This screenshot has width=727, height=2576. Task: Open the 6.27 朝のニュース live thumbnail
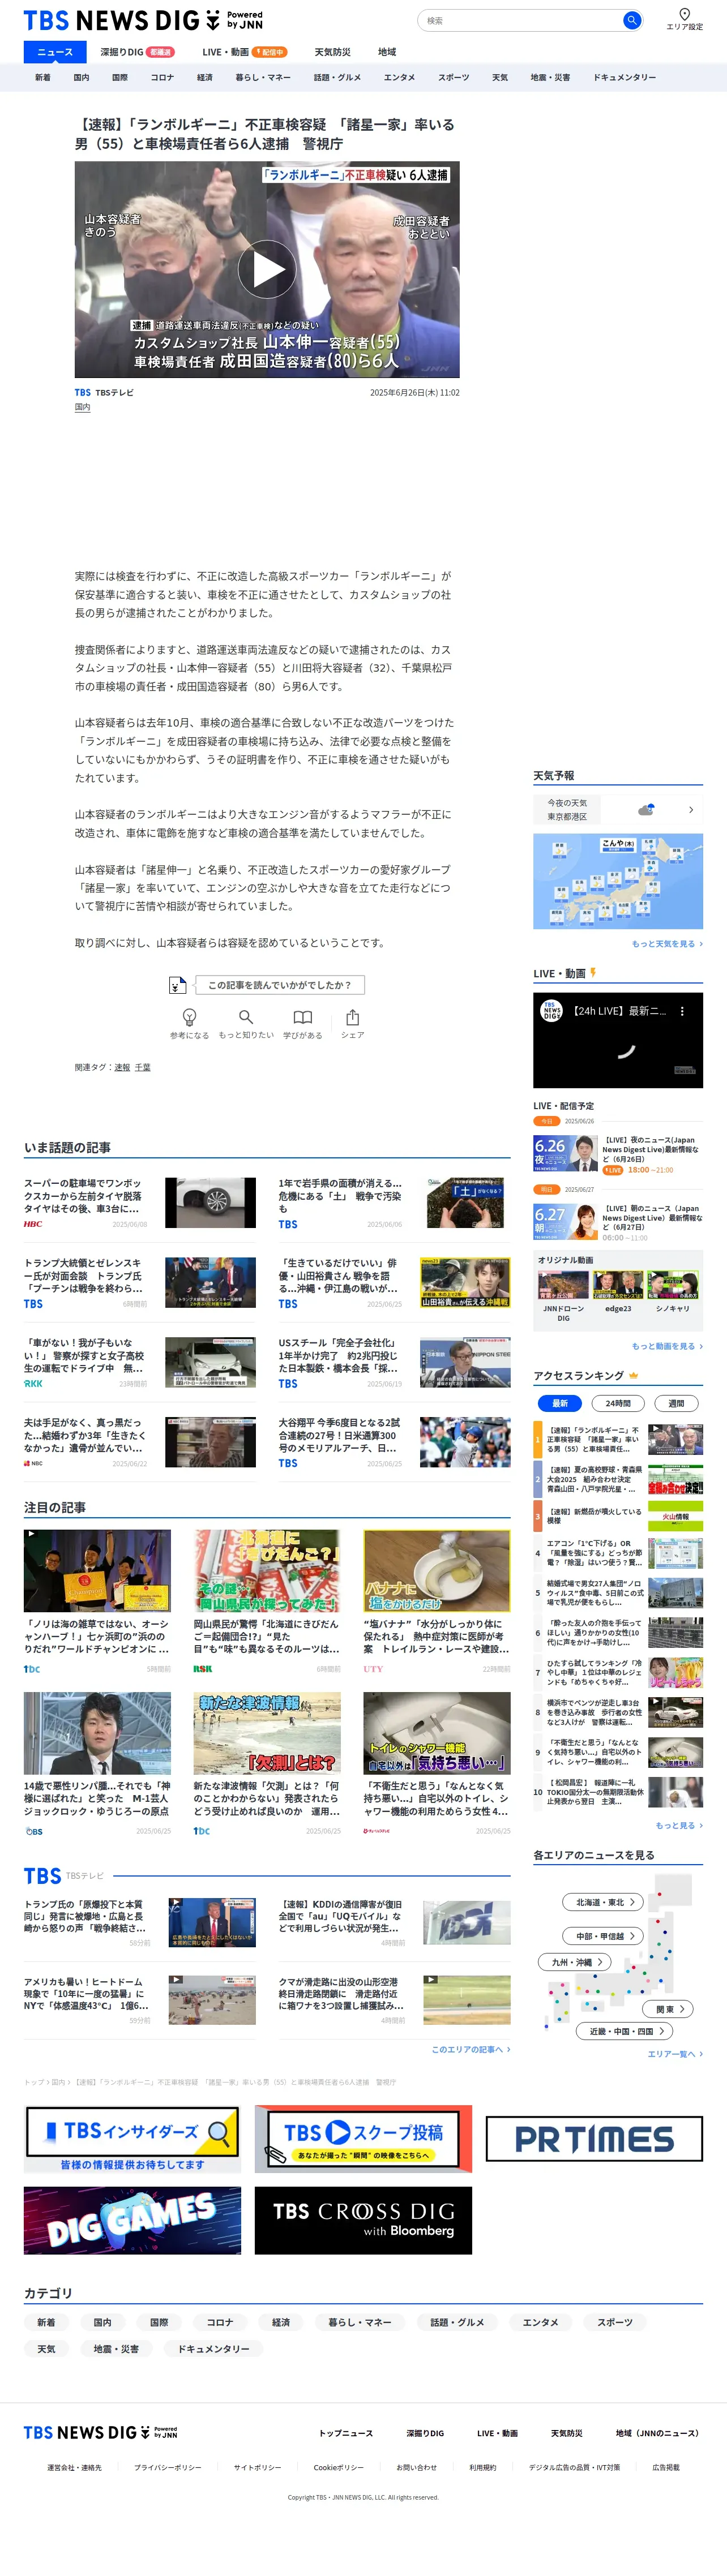point(565,1221)
